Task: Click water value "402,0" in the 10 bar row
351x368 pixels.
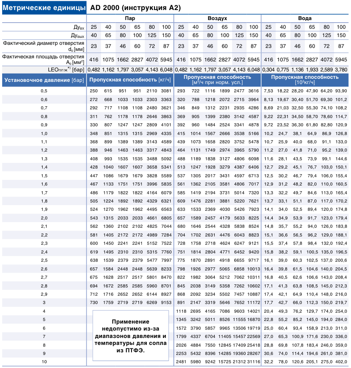Action: 341,361
